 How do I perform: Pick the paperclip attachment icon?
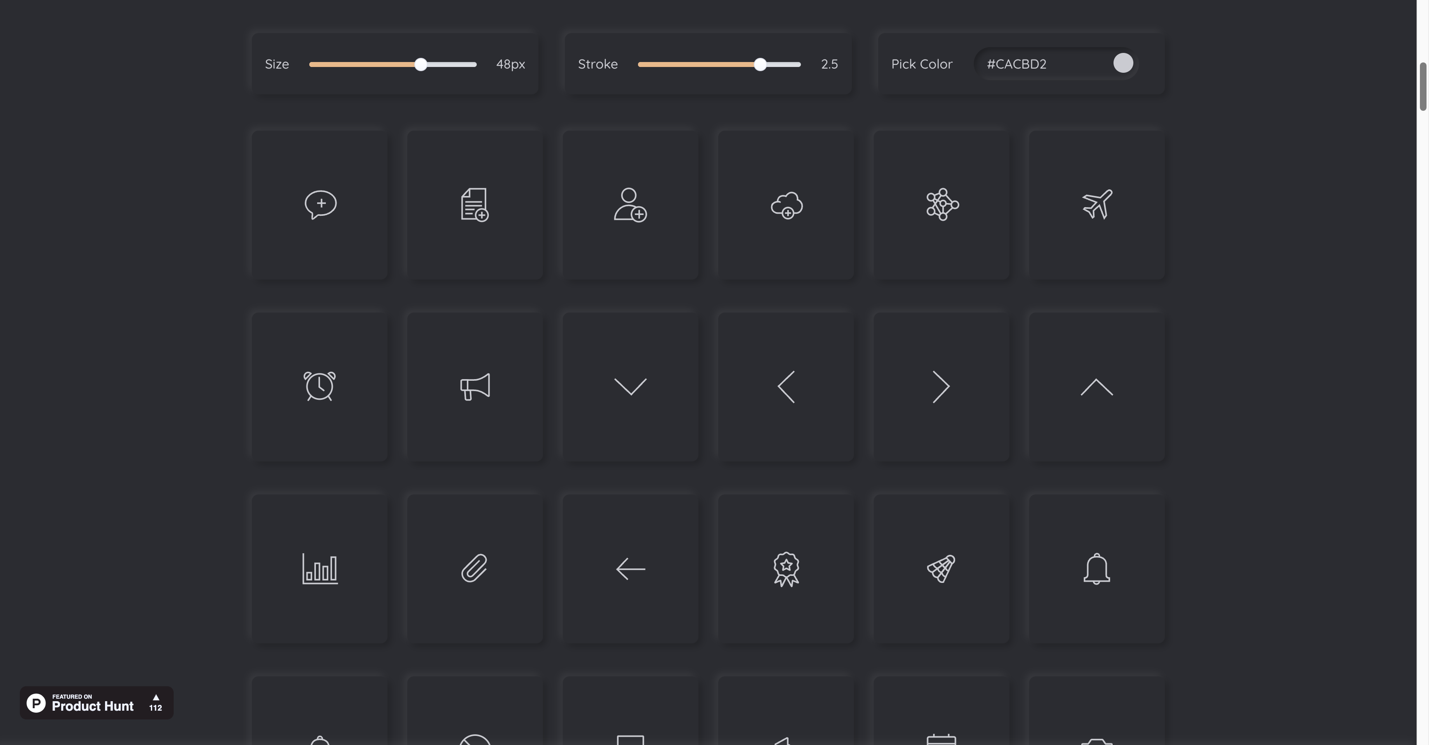pos(475,568)
